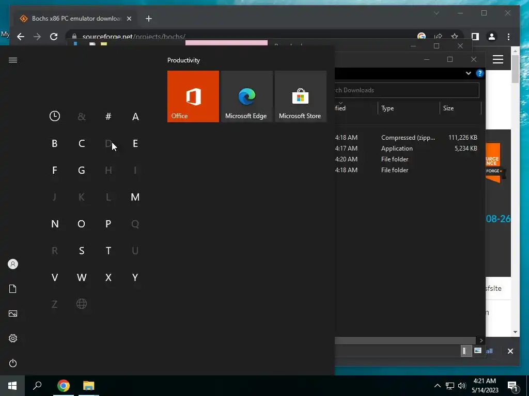Reload the Chrome page

click(x=54, y=37)
